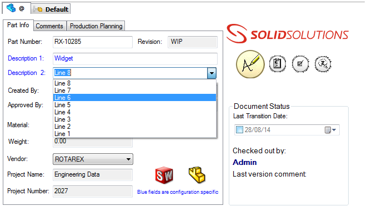Click the Admin checked-out user name
Image resolution: width=367 pixels, height=211 pixels.
[x=245, y=162]
